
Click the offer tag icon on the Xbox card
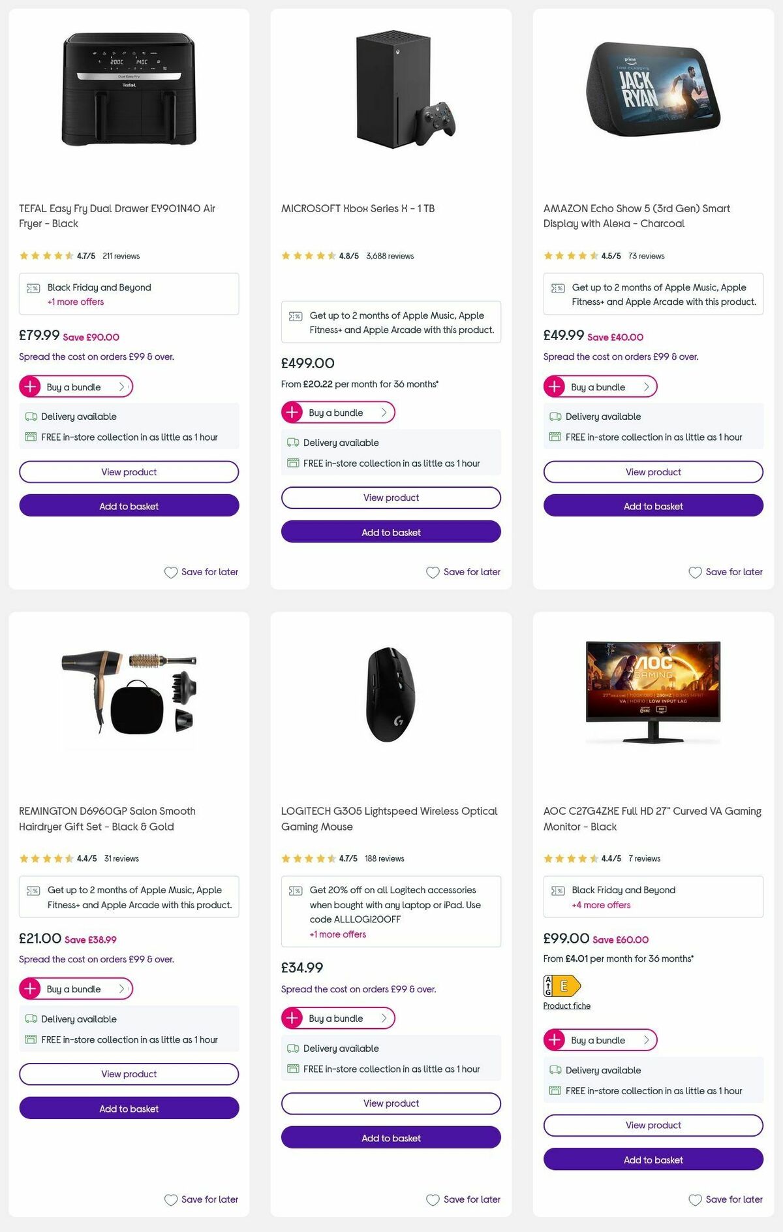[295, 316]
